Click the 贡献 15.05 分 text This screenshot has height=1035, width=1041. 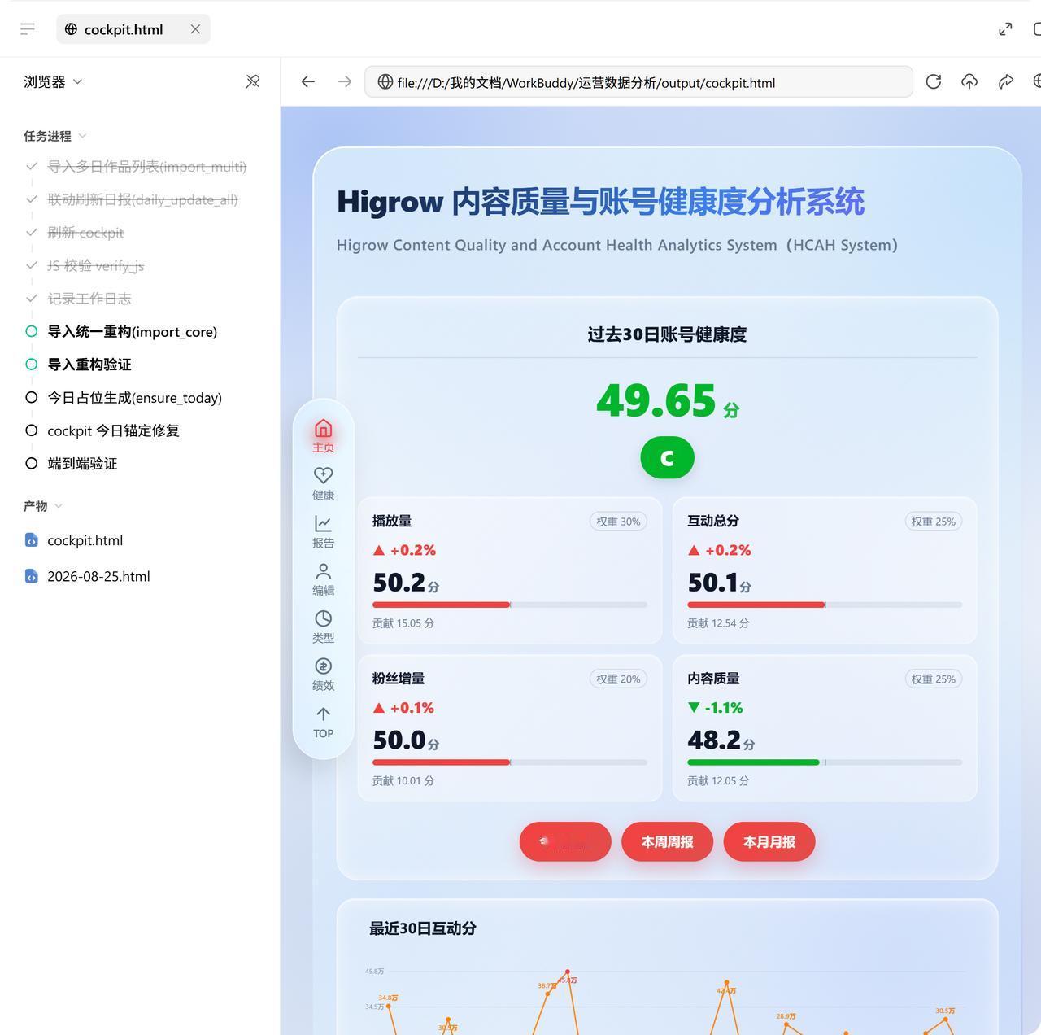coord(403,623)
